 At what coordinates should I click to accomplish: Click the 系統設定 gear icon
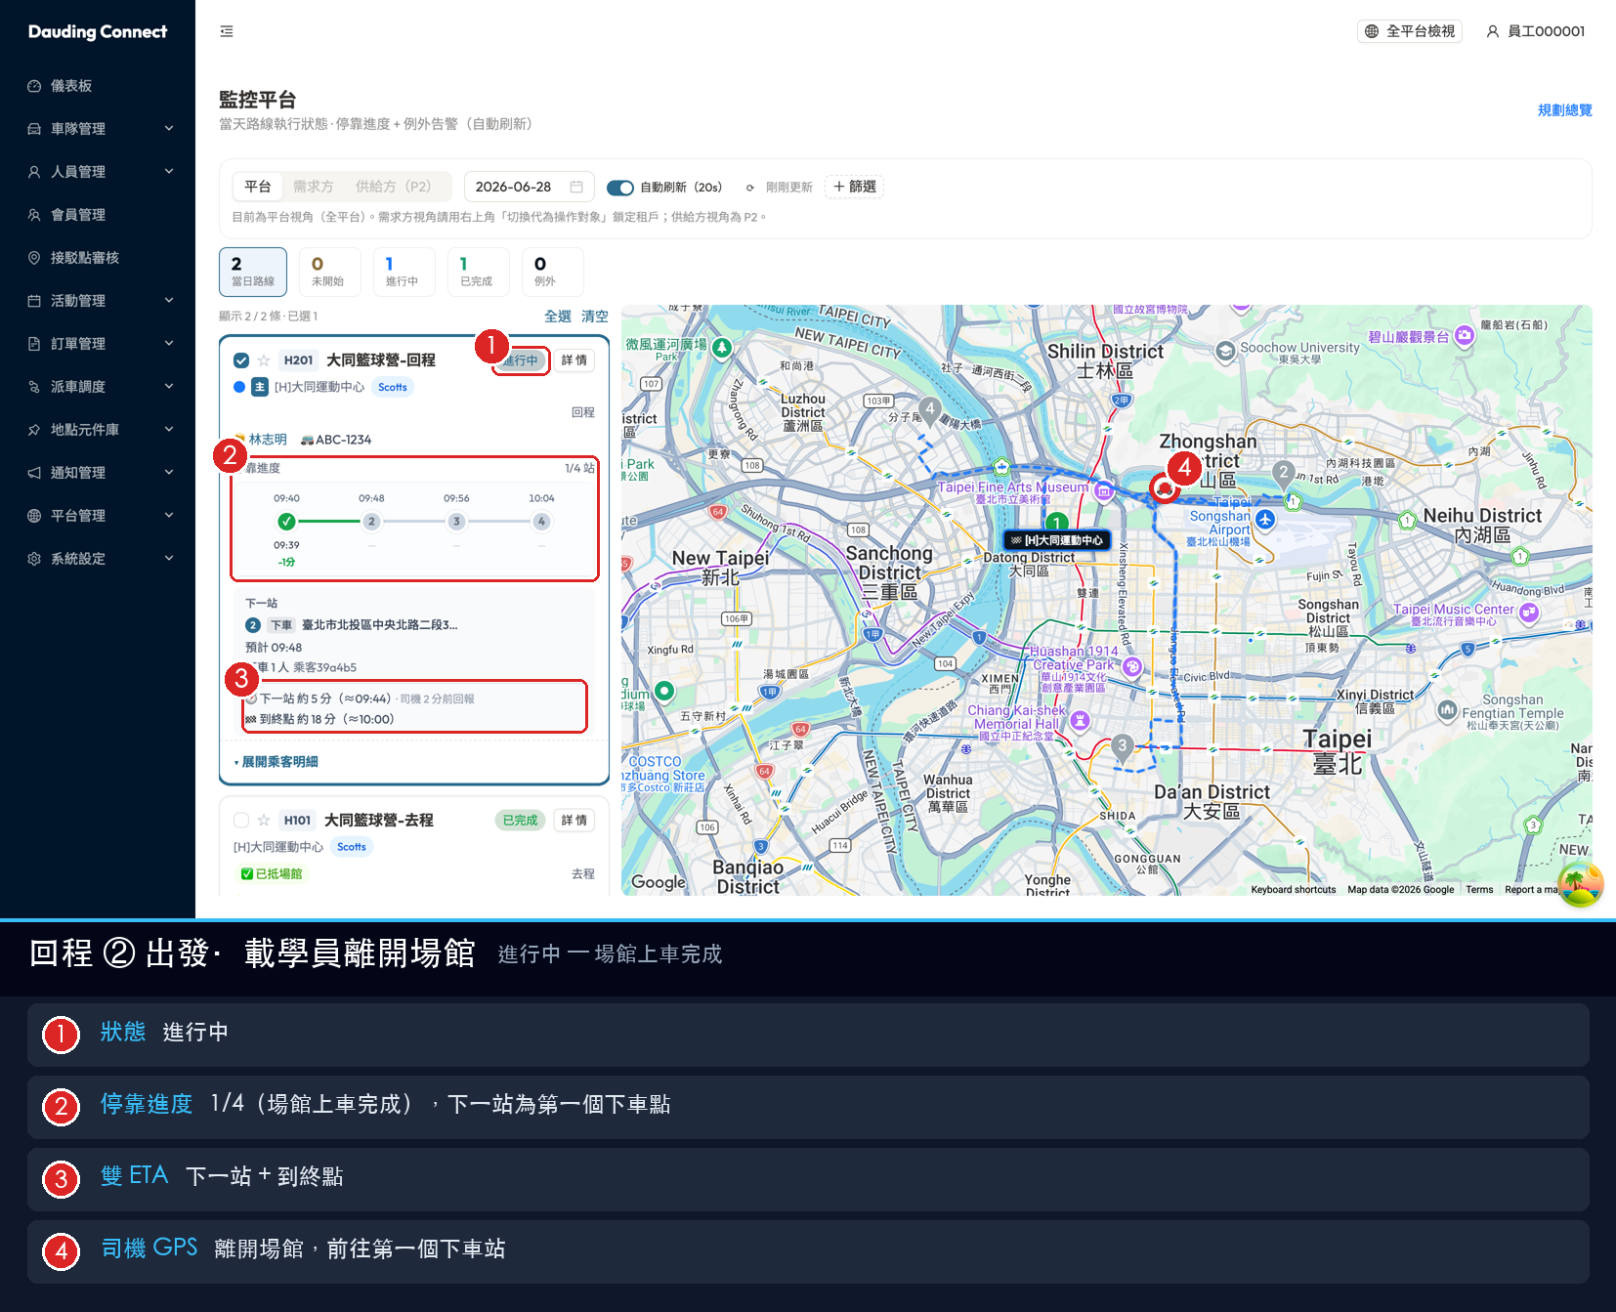(34, 559)
